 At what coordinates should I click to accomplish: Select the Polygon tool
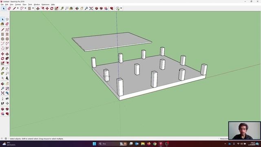[7, 39]
